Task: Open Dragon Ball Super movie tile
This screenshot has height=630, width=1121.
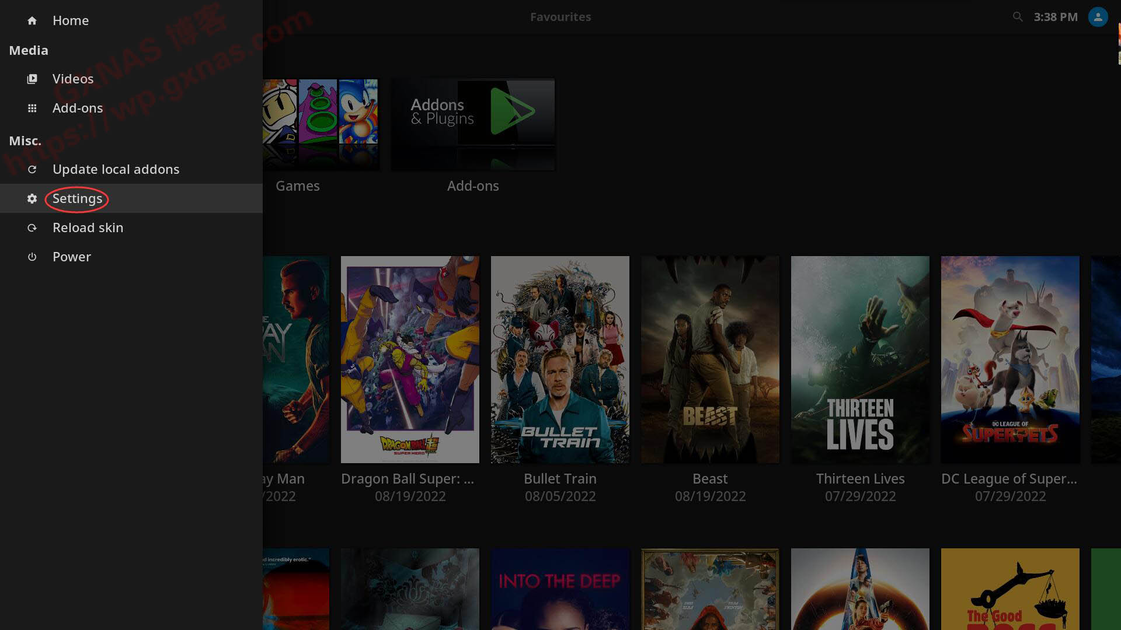Action: [410, 359]
